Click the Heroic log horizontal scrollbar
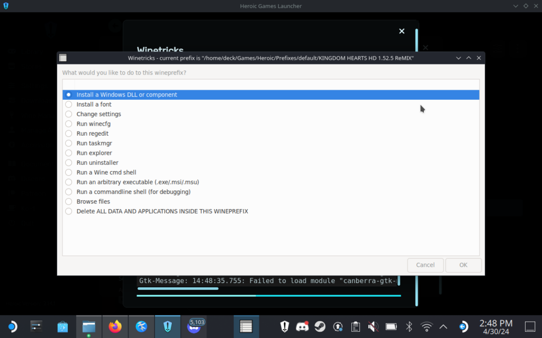The height and width of the screenshot is (338, 542). (x=178, y=289)
